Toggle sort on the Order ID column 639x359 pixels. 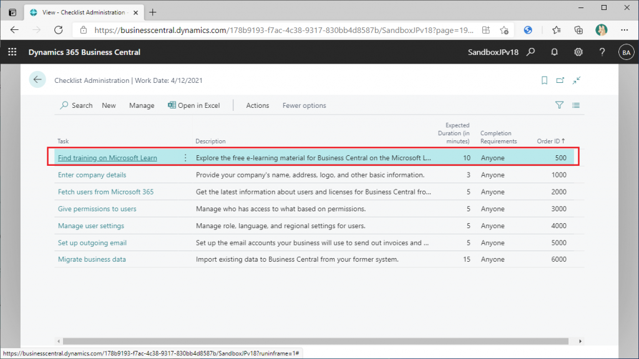point(551,141)
